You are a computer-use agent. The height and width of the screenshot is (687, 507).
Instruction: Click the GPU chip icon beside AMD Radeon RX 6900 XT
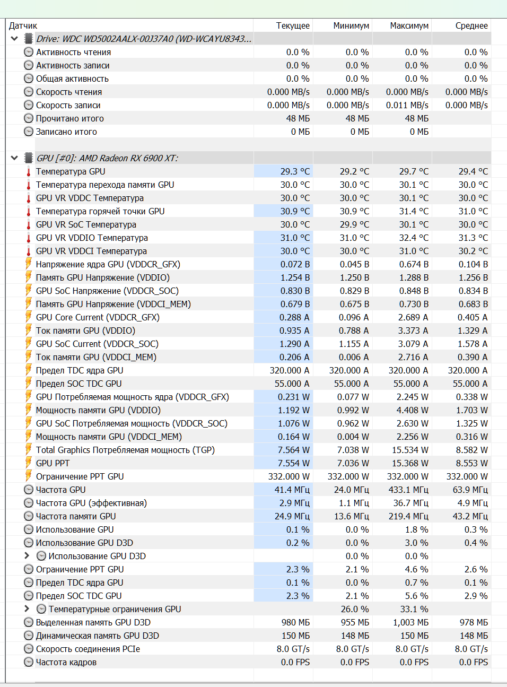pos(29,158)
